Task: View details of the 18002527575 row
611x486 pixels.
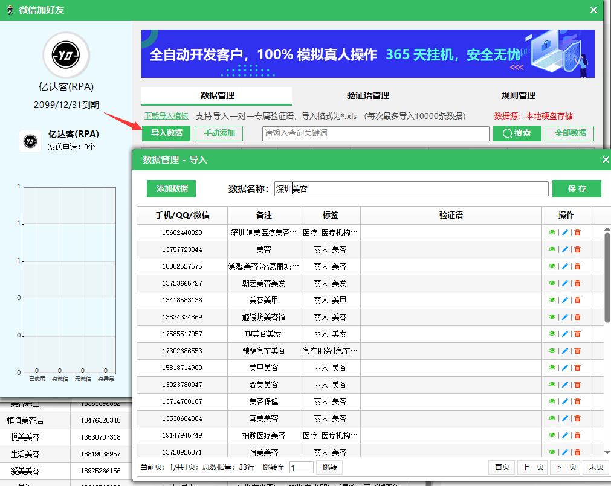Action: click(x=552, y=266)
